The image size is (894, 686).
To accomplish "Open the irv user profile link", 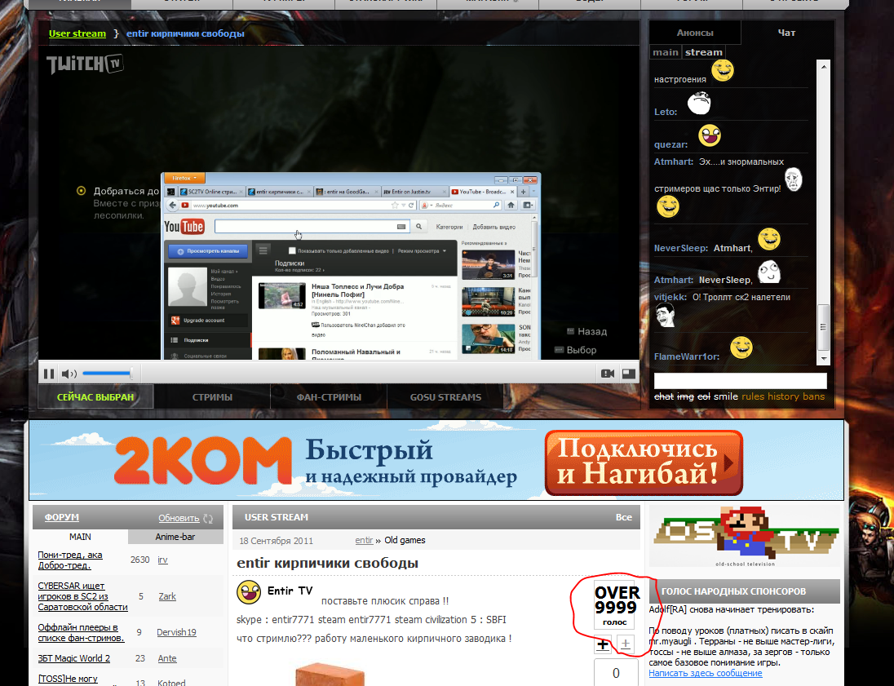I will tap(162, 560).
